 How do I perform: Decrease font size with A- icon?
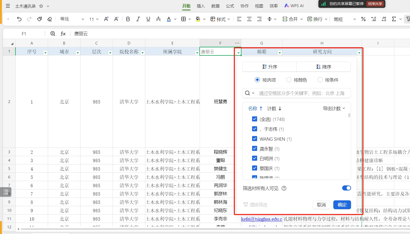[x=116, y=19]
